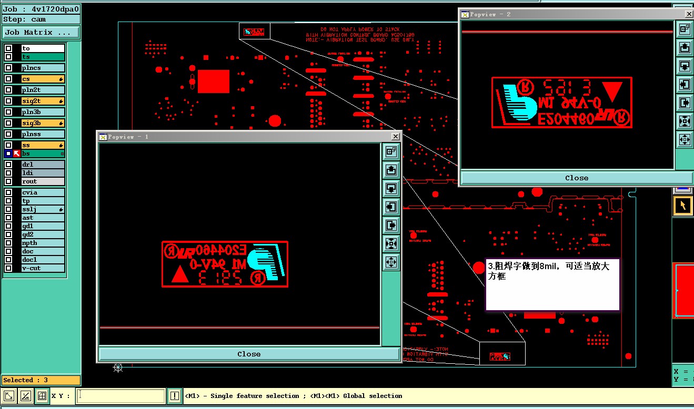This screenshot has height=409, width=694.
Task: Zoom in using Popview - 2 inward arrows
Action: coord(685,121)
